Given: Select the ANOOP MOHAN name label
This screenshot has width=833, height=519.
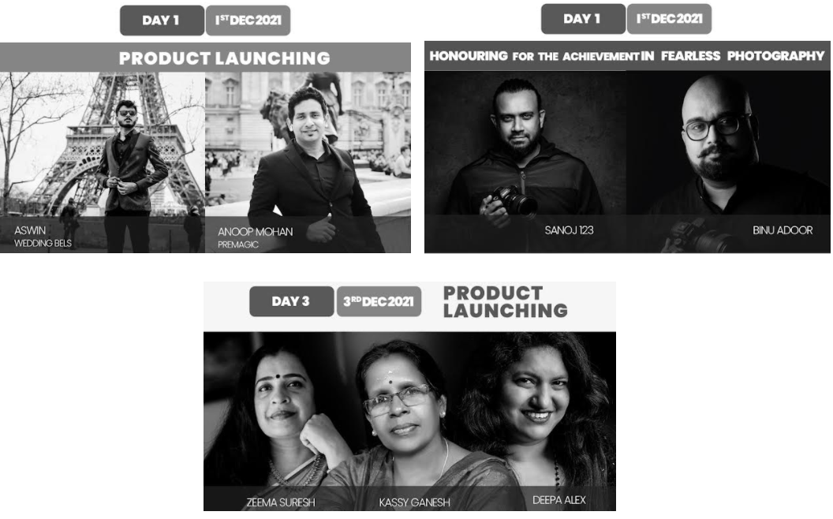Looking at the screenshot, I should coord(255,232).
